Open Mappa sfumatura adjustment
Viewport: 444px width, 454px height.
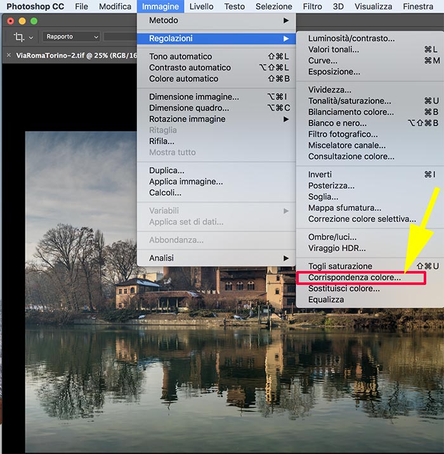point(370,208)
